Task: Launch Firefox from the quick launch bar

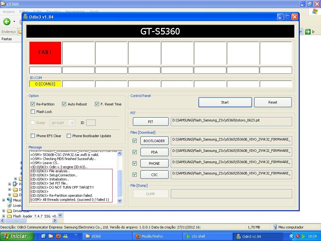Action: (58, 236)
